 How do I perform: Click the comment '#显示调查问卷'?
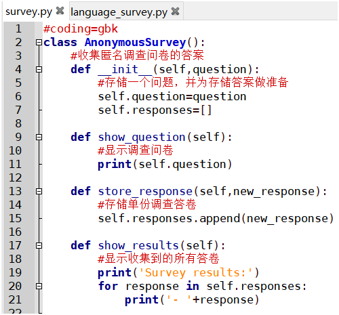136,150
